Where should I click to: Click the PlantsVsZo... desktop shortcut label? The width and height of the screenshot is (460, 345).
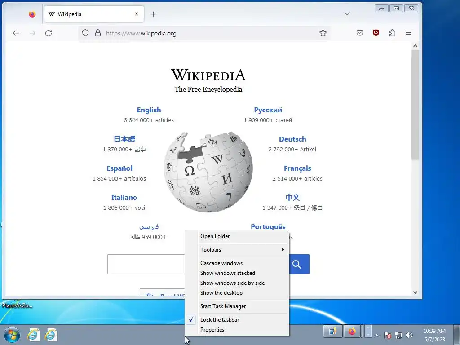click(x=17, y=305)
